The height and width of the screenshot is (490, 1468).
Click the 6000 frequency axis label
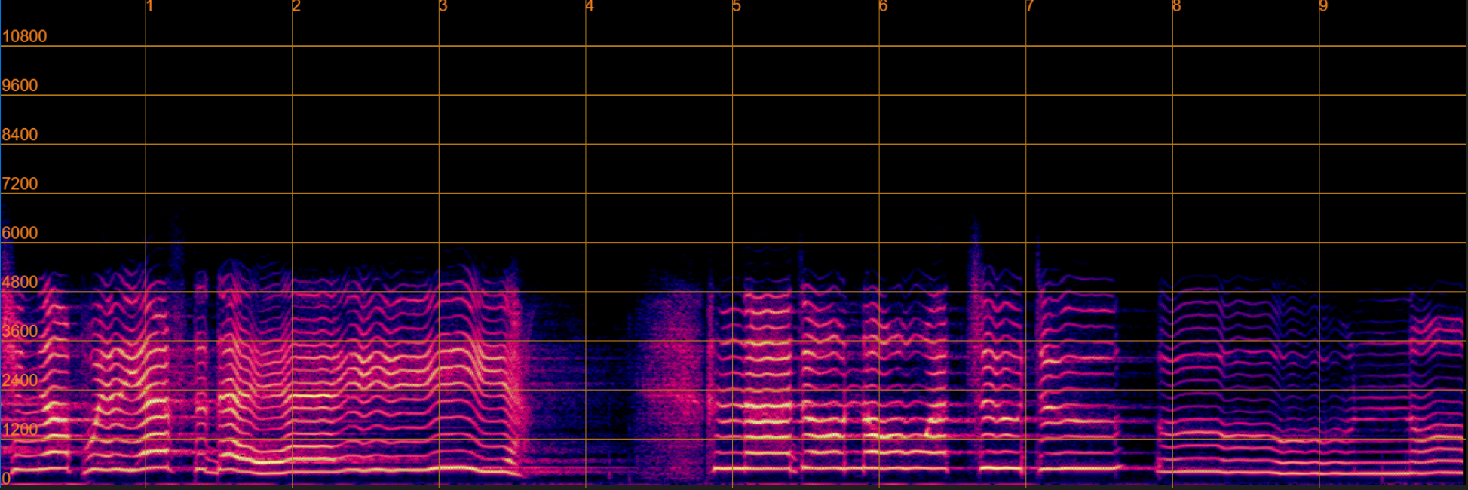tap(20, 233)
